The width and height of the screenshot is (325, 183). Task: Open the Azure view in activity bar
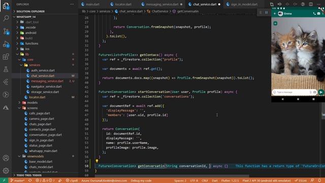pos(6,107)
